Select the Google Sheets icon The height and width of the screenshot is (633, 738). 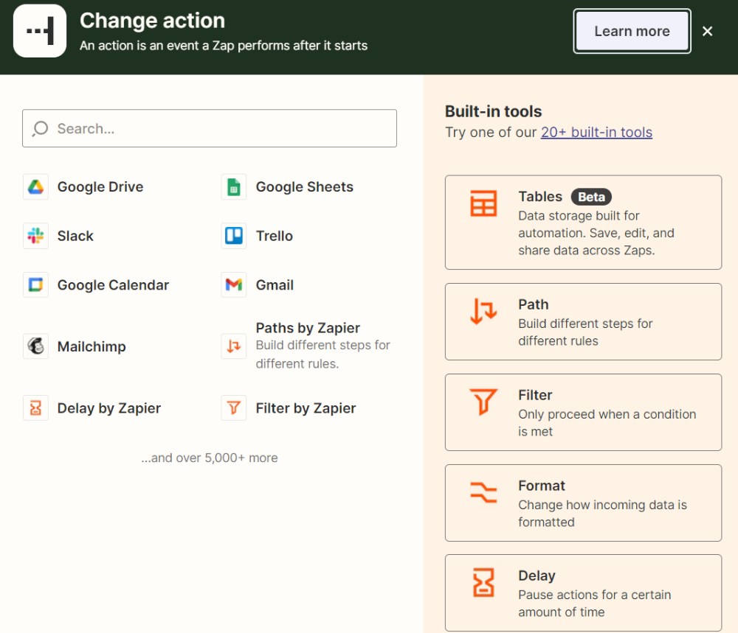coord(234,187)
